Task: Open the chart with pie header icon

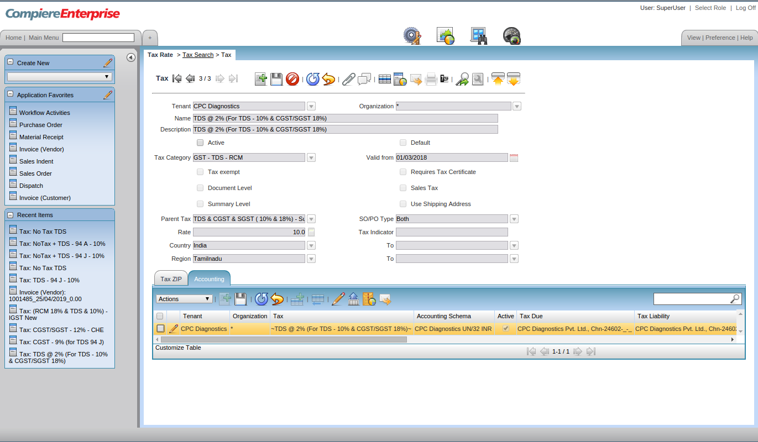Action: [x=446, y=36]
